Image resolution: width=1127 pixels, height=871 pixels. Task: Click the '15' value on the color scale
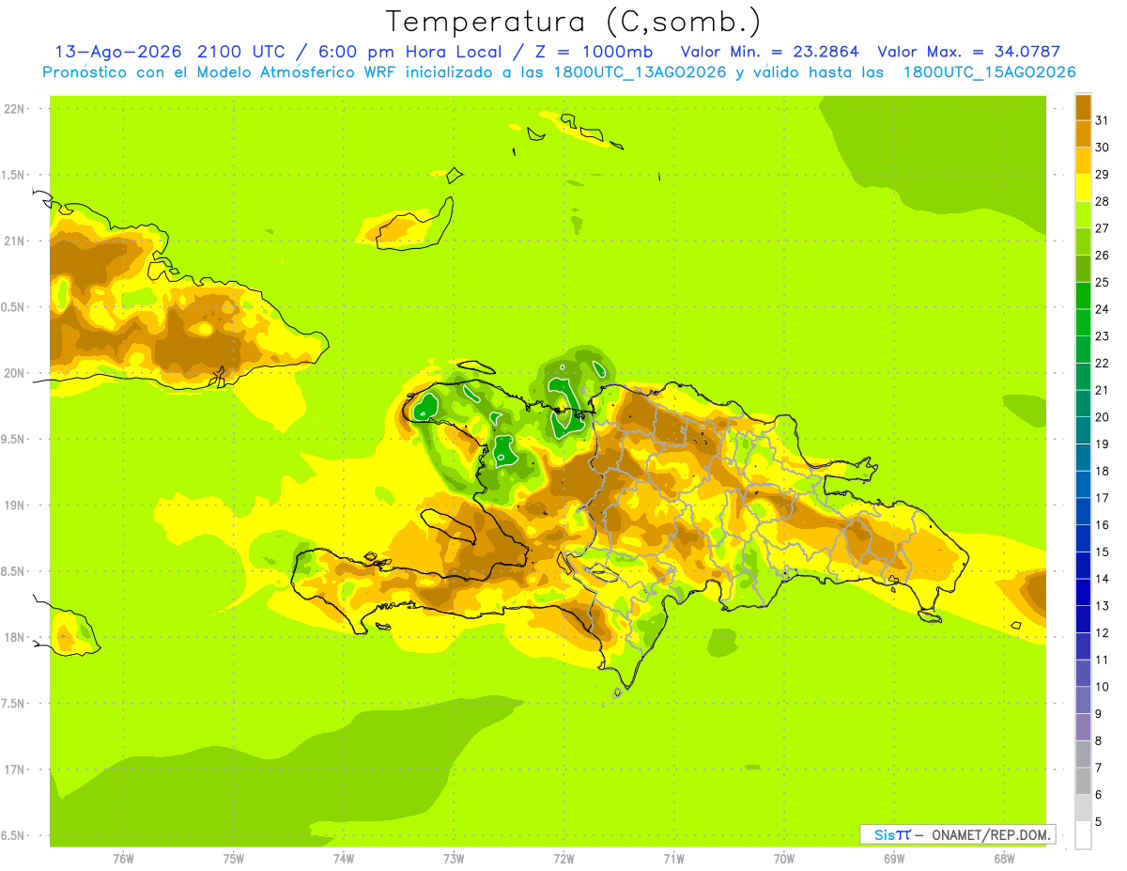pyautogui.click(x=1102, y=552)
